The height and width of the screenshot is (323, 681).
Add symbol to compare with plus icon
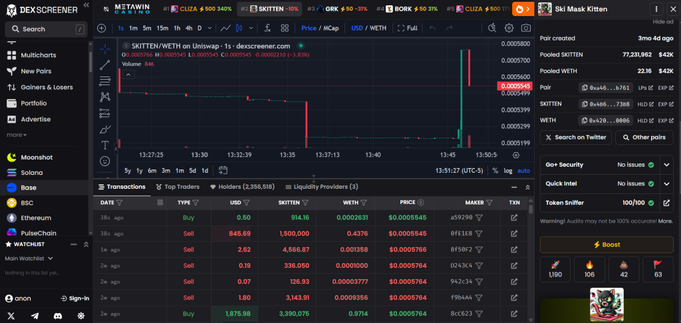tap(102, 28)
